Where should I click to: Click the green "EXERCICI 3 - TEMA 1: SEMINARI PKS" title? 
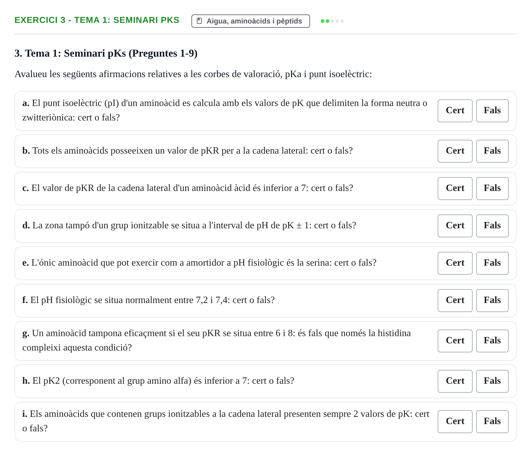click(97, 20)
